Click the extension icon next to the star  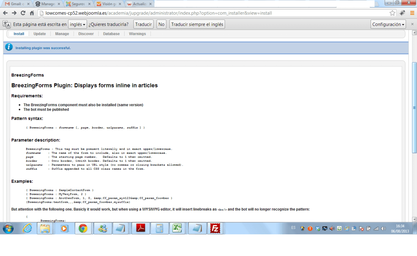[402, 13]
